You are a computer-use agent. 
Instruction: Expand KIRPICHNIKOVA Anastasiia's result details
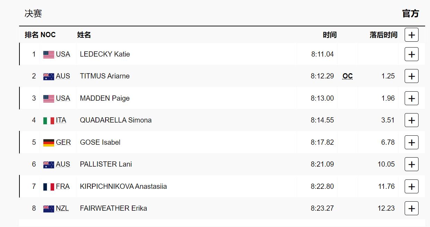click(x=411, y=186)
